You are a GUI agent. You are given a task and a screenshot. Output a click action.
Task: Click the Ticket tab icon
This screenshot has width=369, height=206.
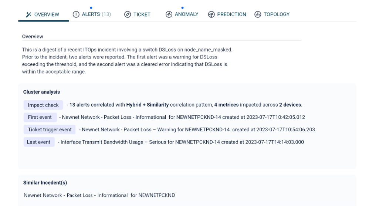128,14
